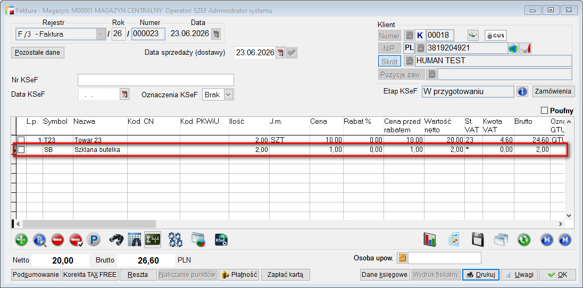Click the table's vertical scrollbar down arrow

click(569, 216)
